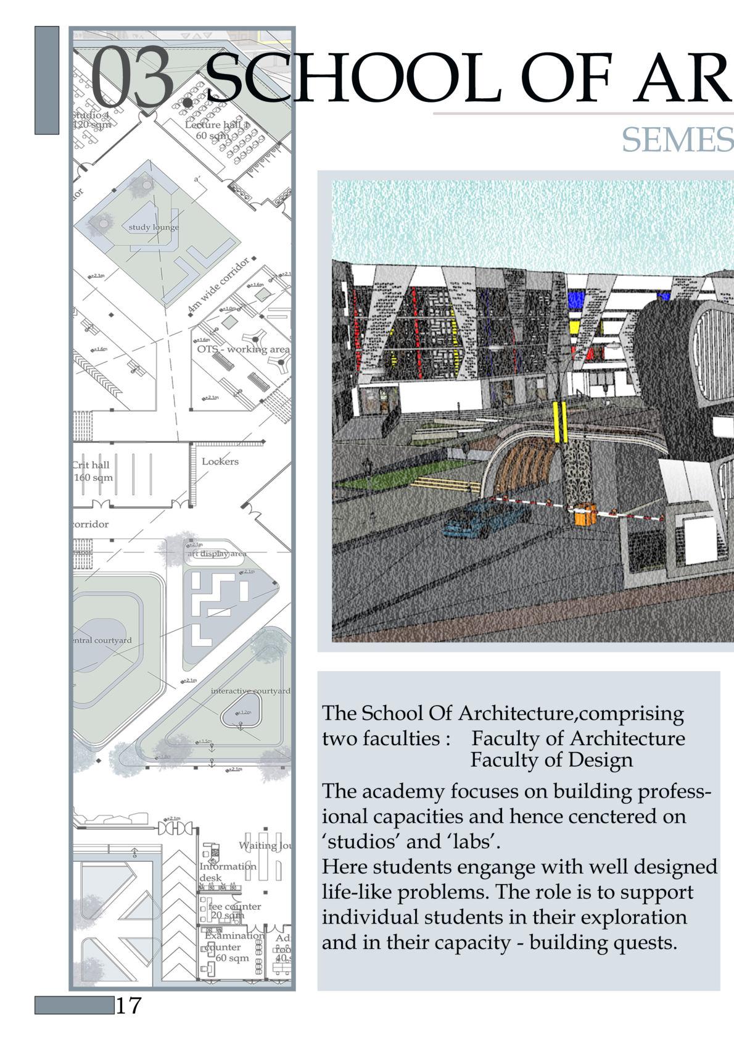Click the 'Lockers' plan label
Screen dimensions: 734x1039
220,461
